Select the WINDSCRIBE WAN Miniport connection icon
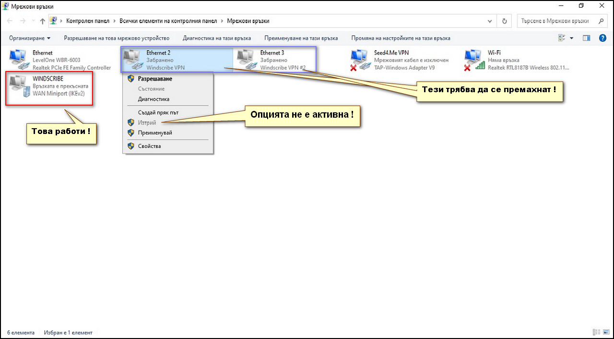614x339 pixels. pyautogui.click(x=19, y=86)
